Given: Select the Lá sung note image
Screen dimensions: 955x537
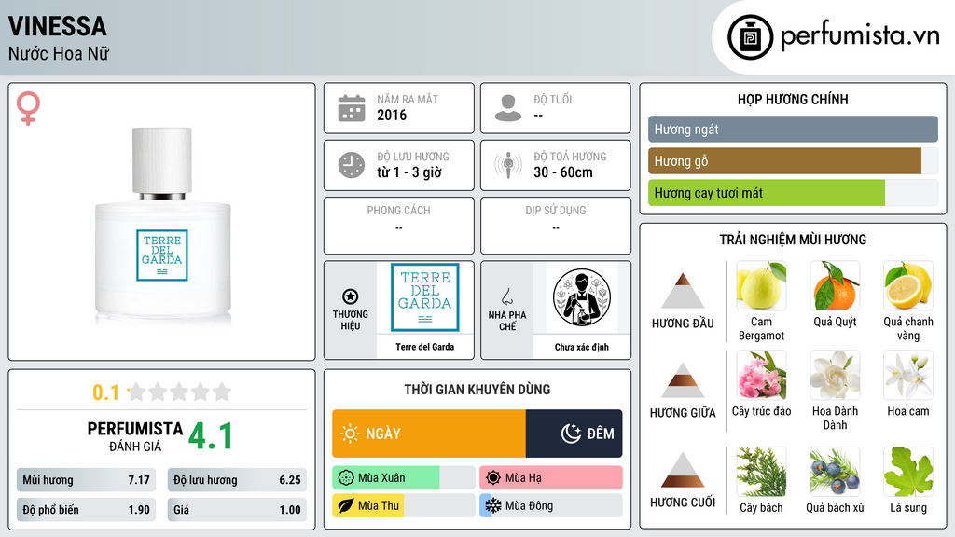Looking at the screenshot, I should [908, 472].
